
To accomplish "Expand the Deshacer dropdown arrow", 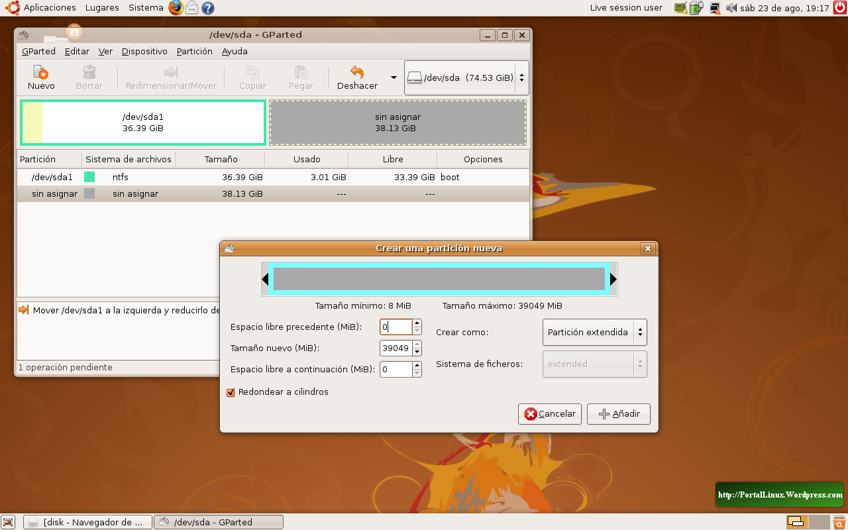I will [394, 78].
